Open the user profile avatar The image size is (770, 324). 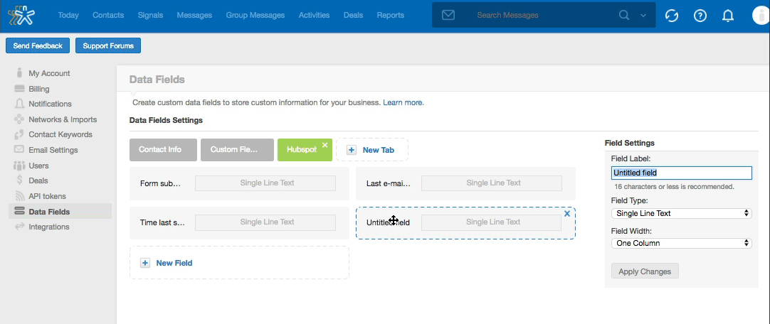click(761, 16)
